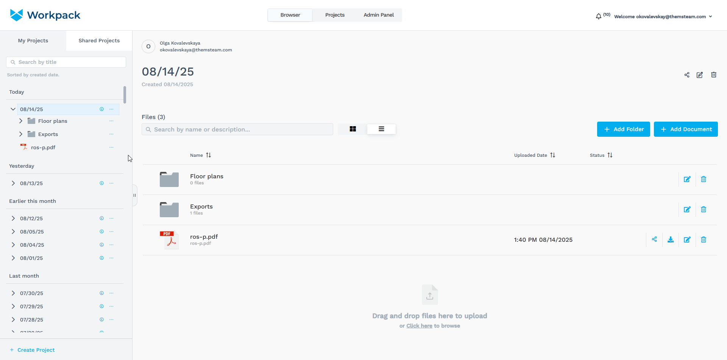Select 07/29/25 project in sidebar

click(x=31, y=306)
